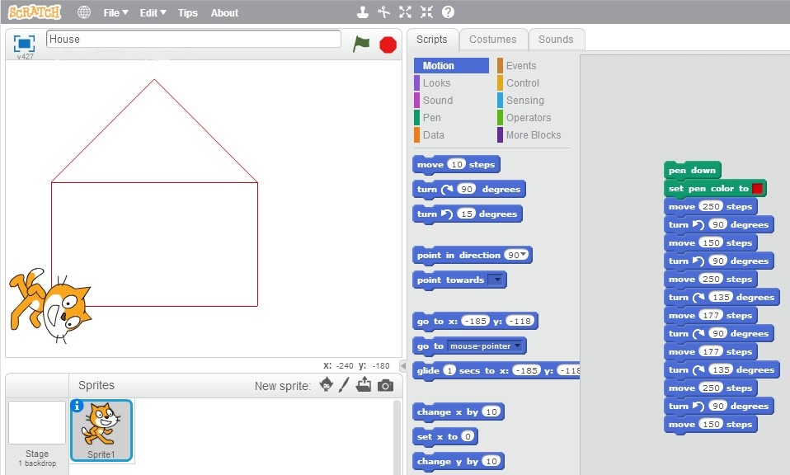Image resolution: width=790 pixels, height=475 pixels.
Task: Switch to the Costumes tab
Action: (492, 39)
